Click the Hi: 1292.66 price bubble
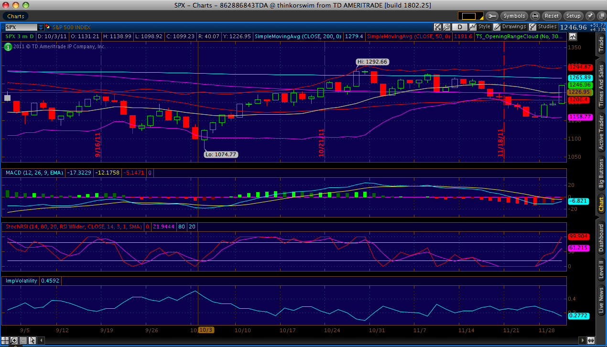 pyautogui.click(x=372, y=62)
